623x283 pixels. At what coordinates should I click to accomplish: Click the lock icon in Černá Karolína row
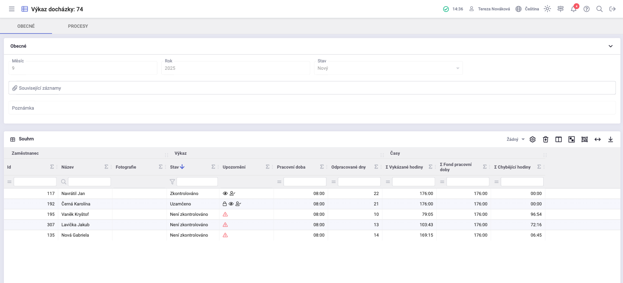tap(225, 204)
